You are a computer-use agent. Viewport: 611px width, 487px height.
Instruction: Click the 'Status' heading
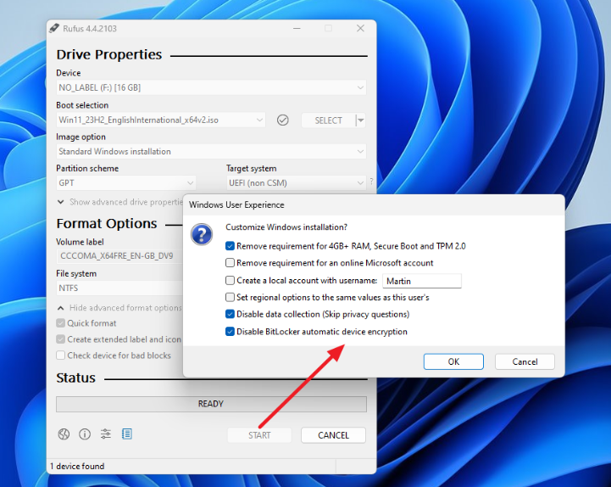pos(76,378)
